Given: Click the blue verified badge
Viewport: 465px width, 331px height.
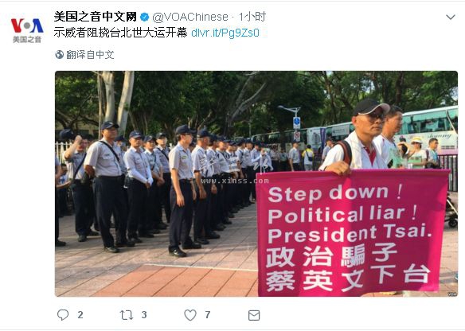Looking at the screenshot, I should tap(144, 18).
